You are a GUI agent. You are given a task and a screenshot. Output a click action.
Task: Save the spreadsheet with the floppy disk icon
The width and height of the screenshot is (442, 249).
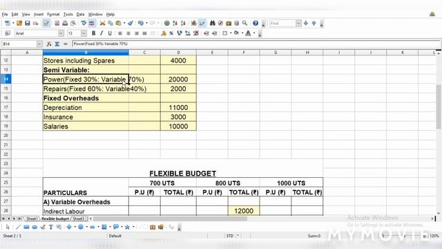coord(28,24)
